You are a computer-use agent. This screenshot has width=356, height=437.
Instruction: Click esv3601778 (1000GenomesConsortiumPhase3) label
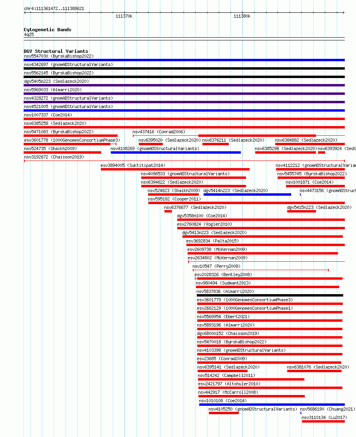point(72,140)
